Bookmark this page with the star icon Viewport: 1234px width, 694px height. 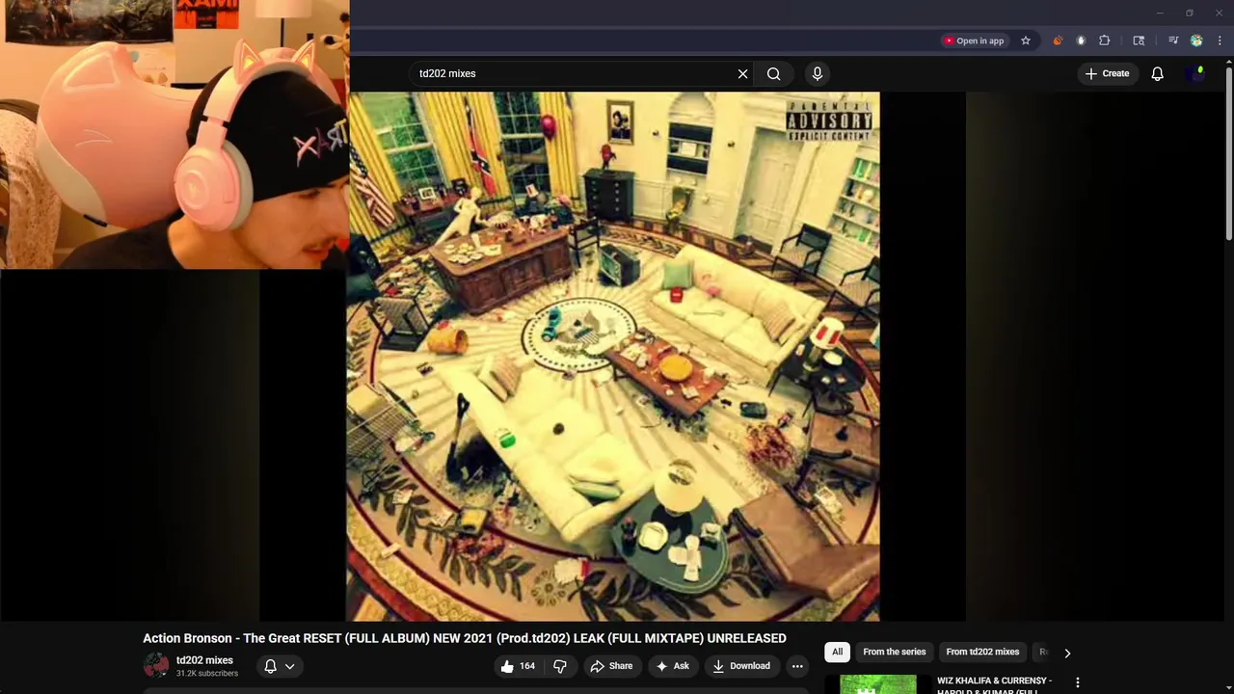click(x=1026, y=40)
